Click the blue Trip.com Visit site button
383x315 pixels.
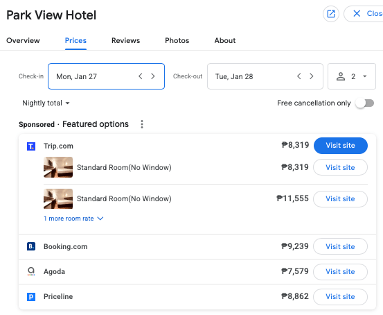[x=341, y=146]
